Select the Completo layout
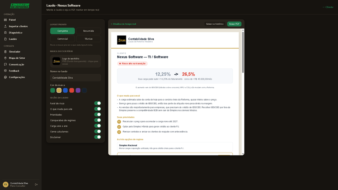Viewport: 338px width, 190px height. (x=63, y=31)
